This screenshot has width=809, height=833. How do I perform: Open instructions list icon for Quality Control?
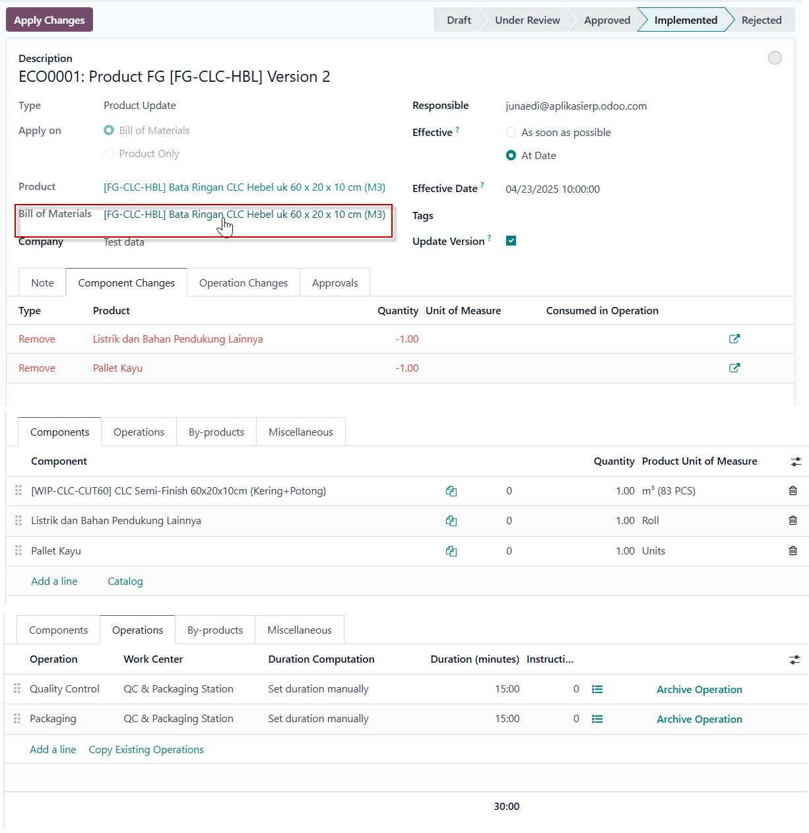pos(597,689)
